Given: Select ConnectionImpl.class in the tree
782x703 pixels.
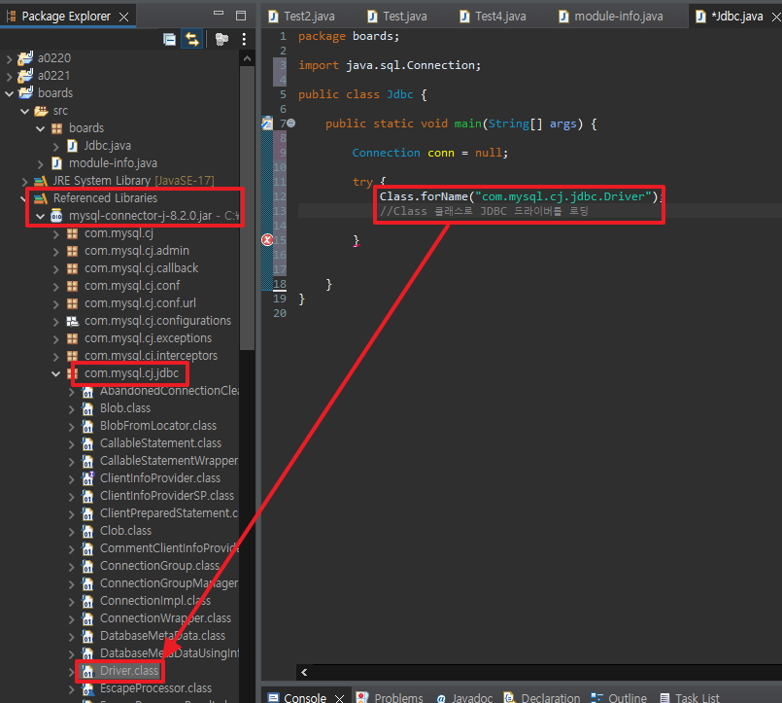Looking at the screenshot, I should point(155,601).
